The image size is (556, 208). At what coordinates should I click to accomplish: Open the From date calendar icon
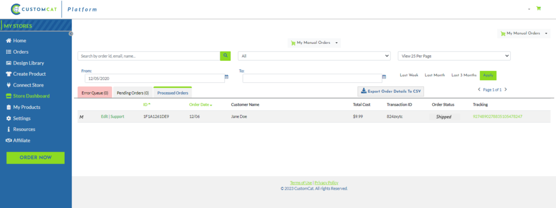(226, 76)
